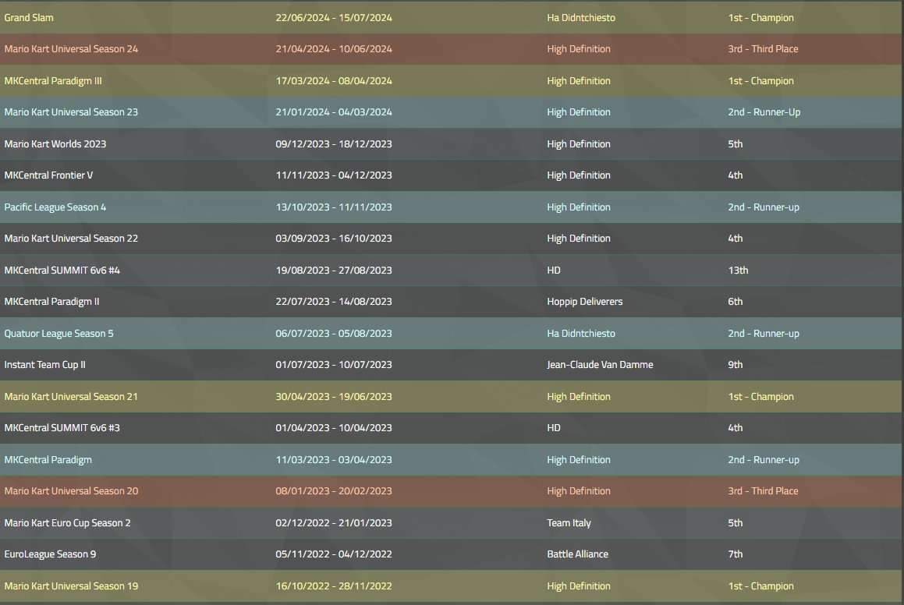Open MKCentral SUMMIT 6v6 #3 entry

(x=62, y=428)
